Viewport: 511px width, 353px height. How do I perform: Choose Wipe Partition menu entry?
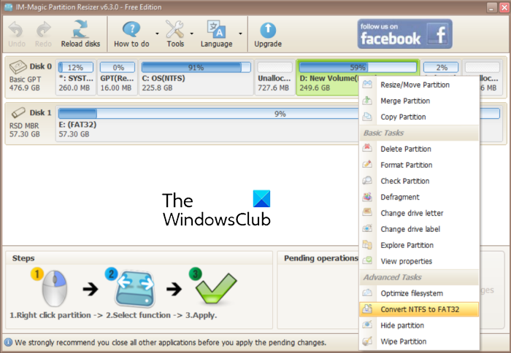tap(420, 341)
